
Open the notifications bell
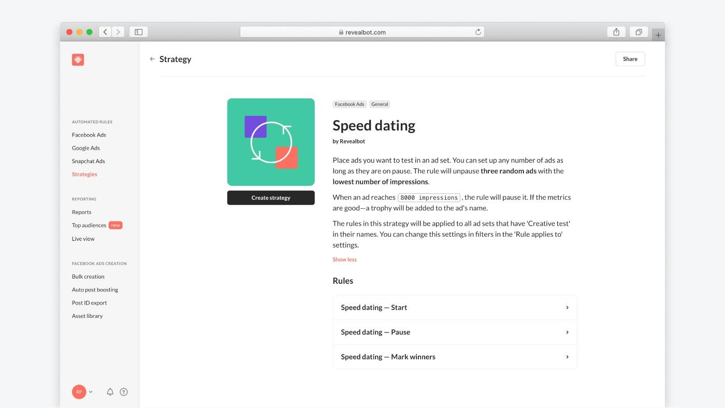(110, 392)
